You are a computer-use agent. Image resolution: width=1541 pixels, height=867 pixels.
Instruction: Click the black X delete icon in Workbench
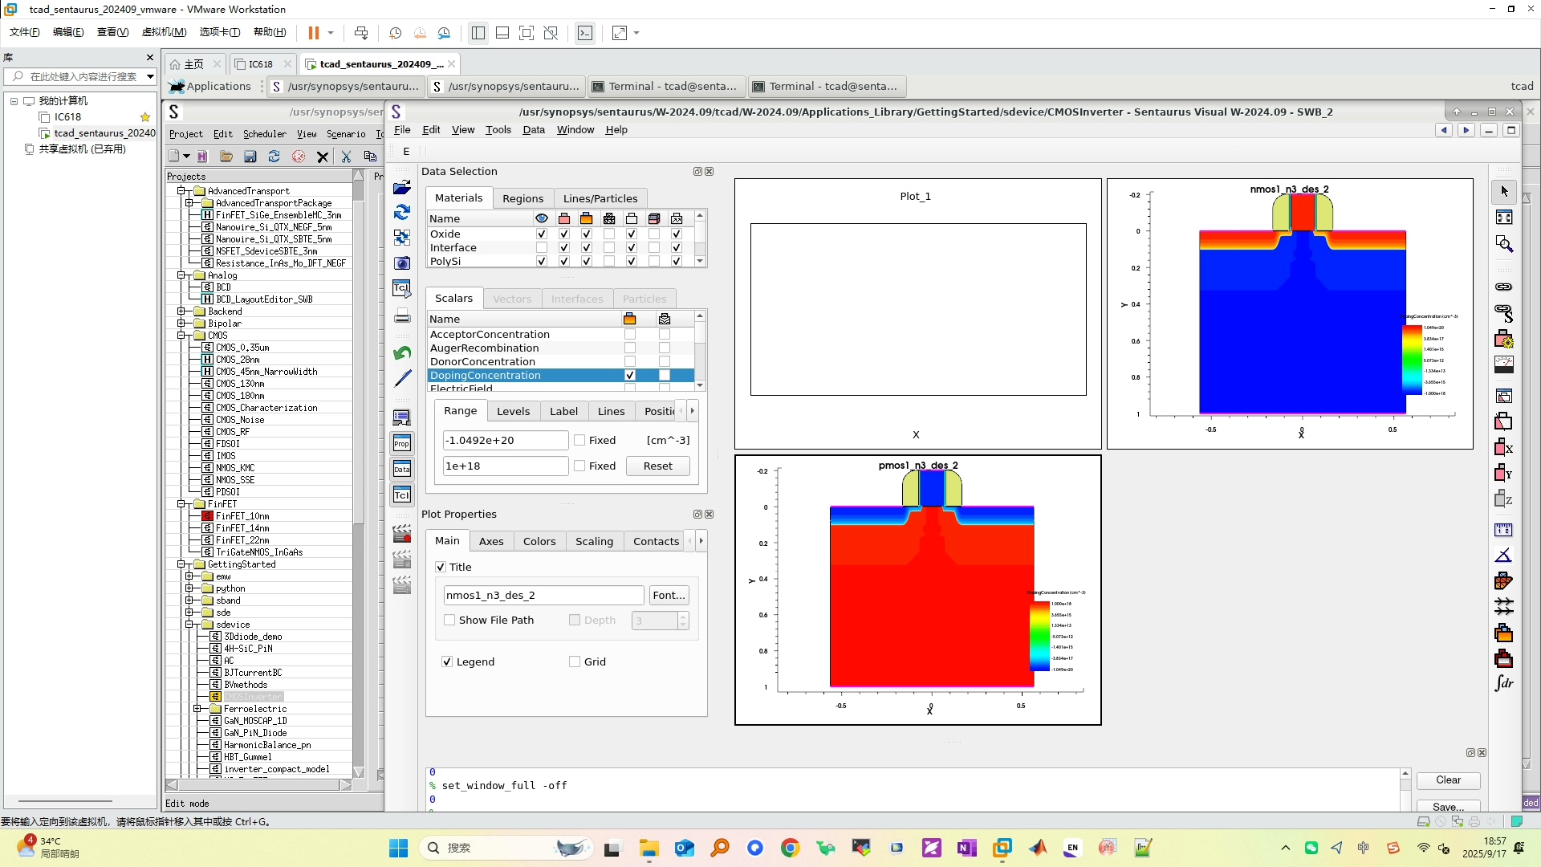tap(323, 157)
